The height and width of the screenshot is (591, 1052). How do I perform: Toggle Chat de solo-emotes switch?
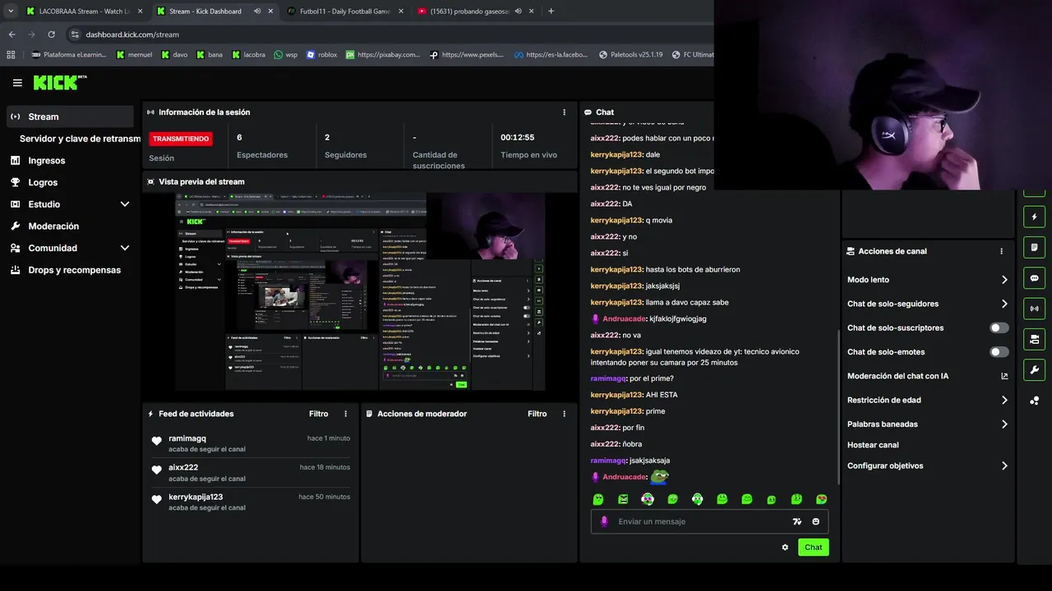point(999,352)
